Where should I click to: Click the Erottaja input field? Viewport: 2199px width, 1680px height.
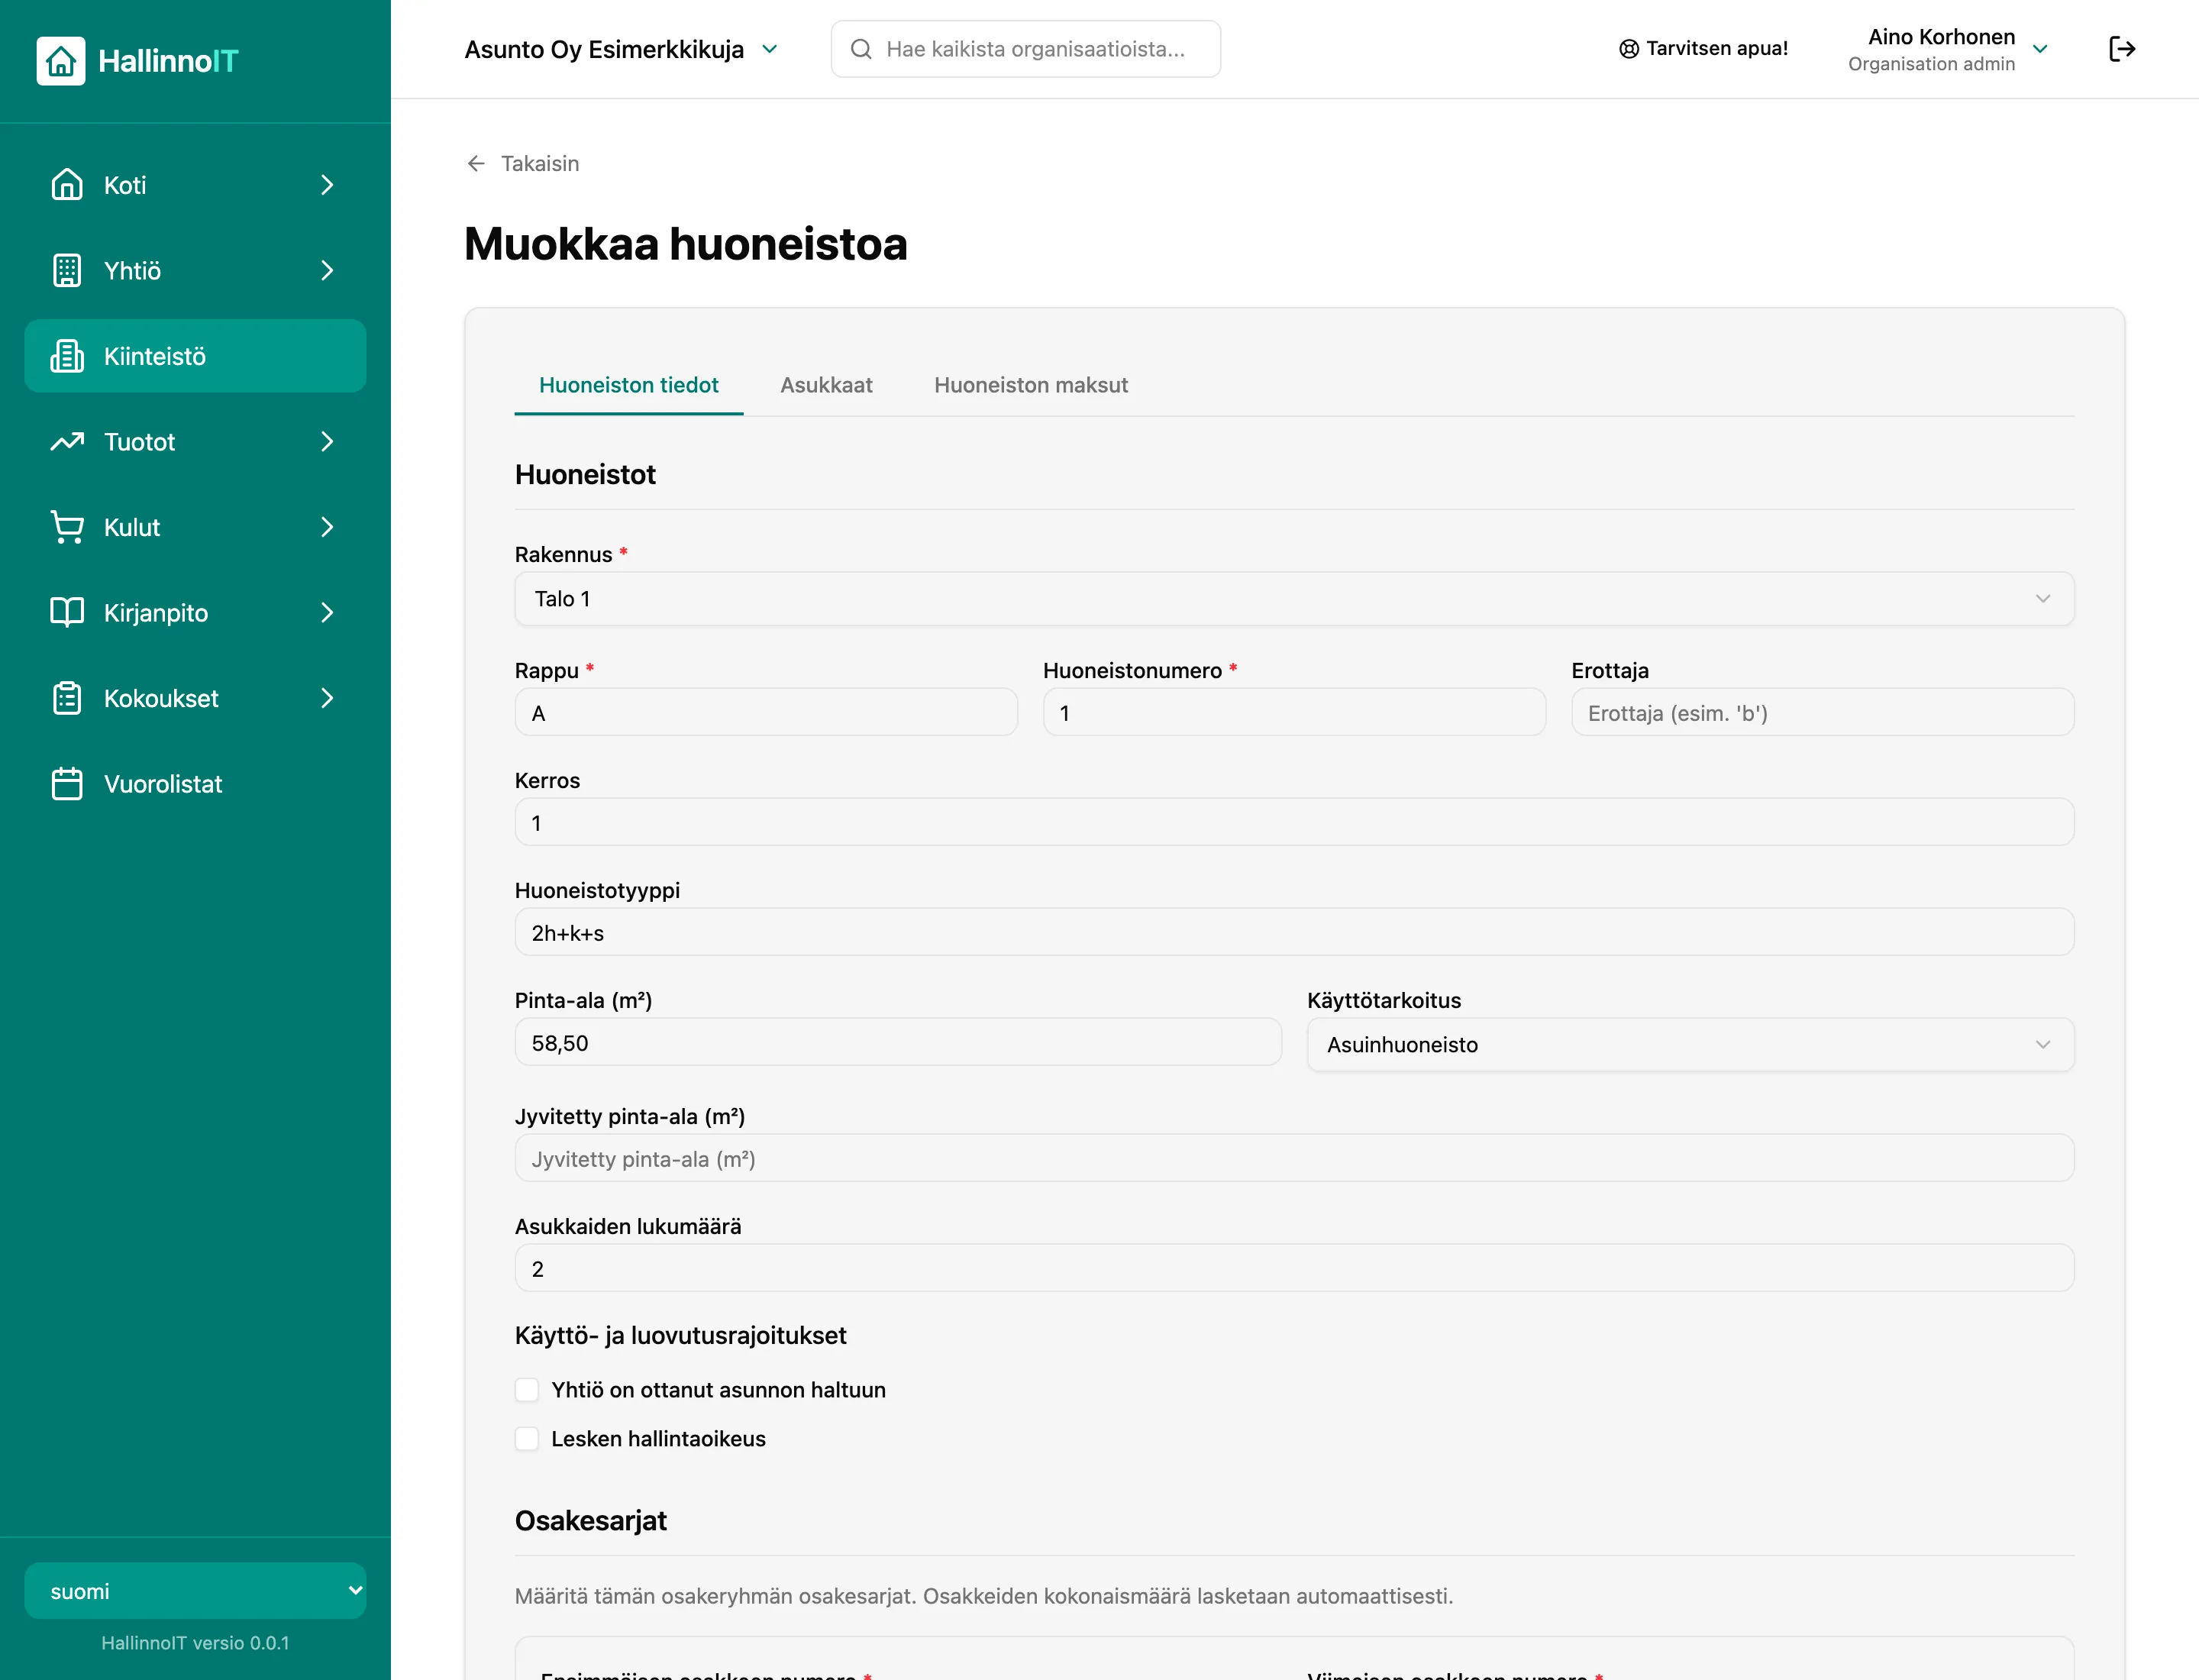pos(1822,713)
